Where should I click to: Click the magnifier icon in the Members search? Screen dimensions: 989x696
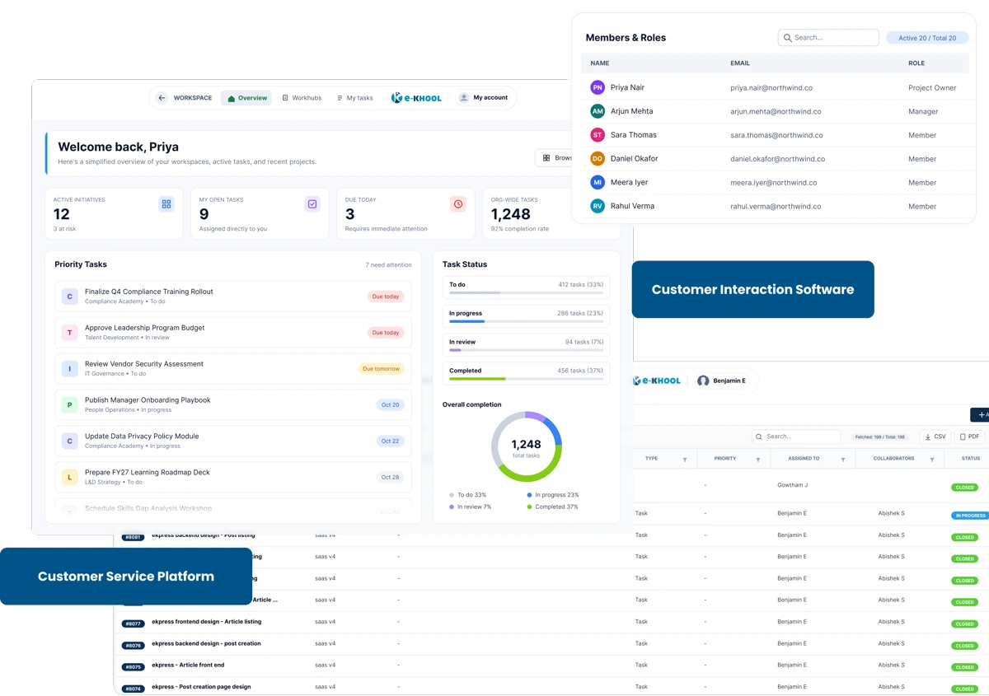pos(788,38)
